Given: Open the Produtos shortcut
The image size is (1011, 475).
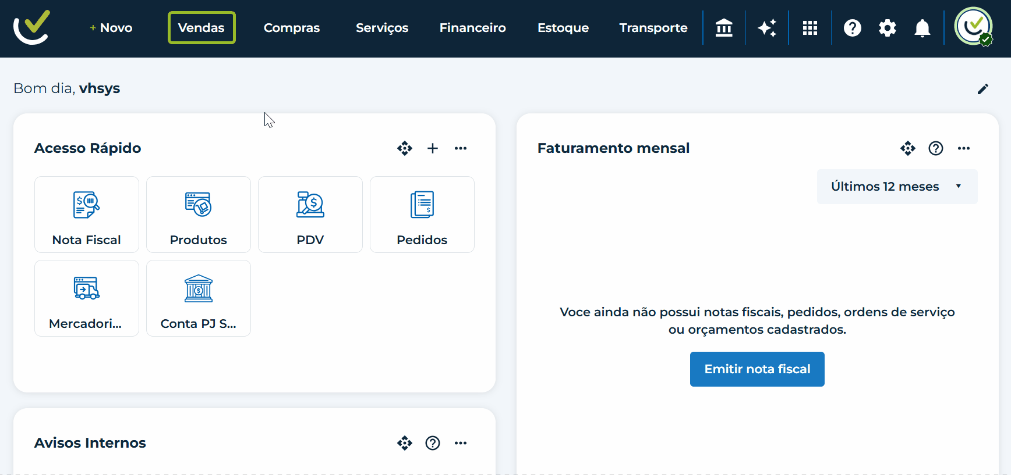Looking at the screenshot, I should point(199,215).
